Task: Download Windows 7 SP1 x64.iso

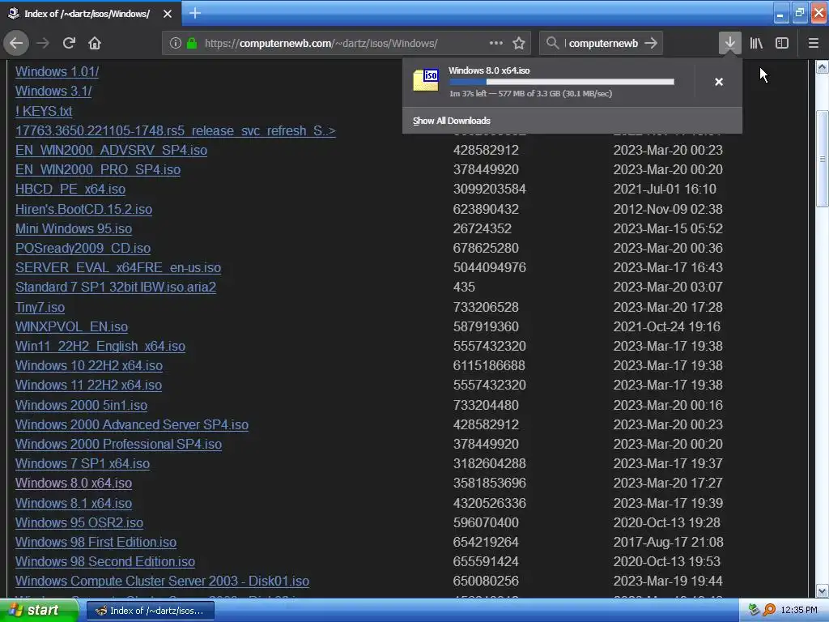Action: click(83, 464)
